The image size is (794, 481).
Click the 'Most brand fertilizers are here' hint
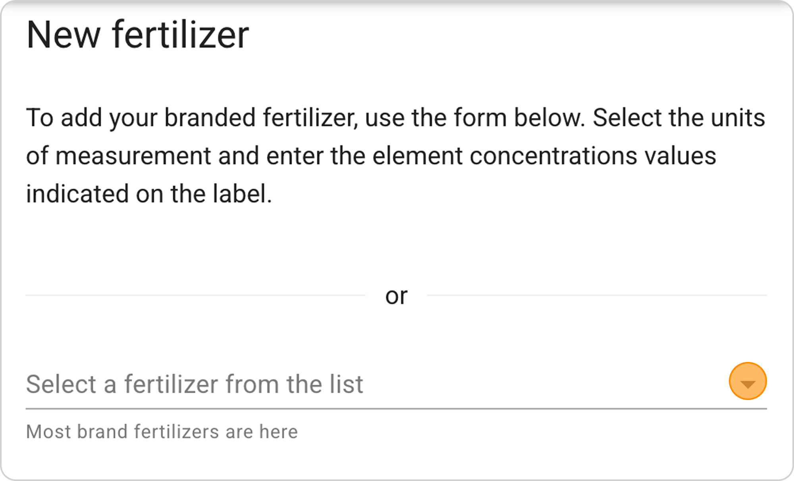pos(162,432)
